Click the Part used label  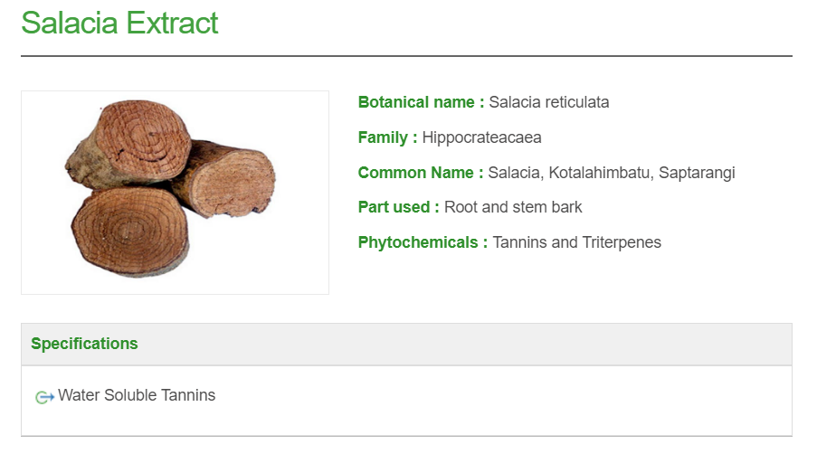[398, 207]
